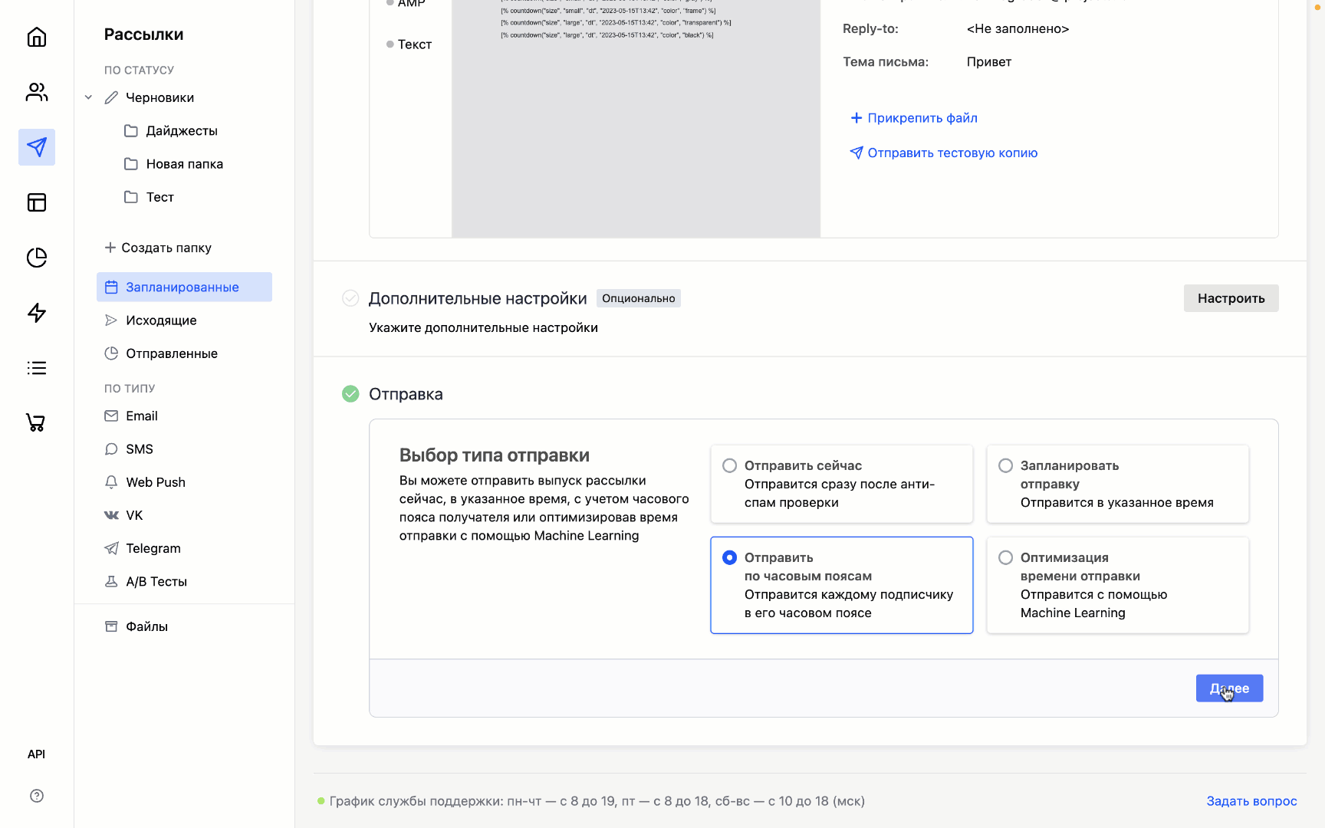The height and width of the screenshot is (828, 1325).
Task: Click the paper plane mailings icon
Action: (x=37, y=147)
